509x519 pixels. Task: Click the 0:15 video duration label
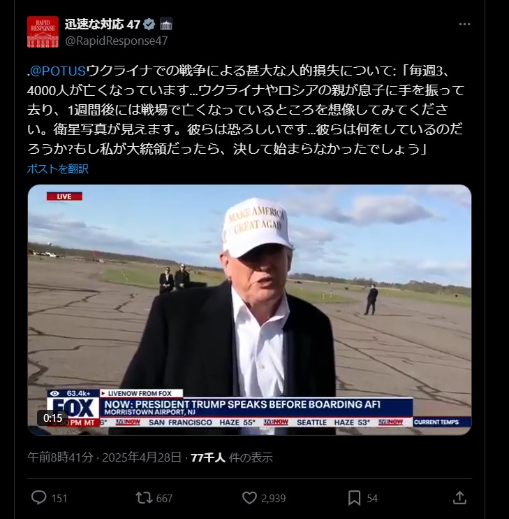[53, 418]
